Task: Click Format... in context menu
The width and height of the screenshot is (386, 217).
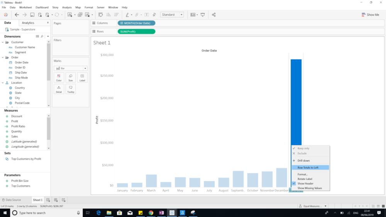Action: (303, 174)
